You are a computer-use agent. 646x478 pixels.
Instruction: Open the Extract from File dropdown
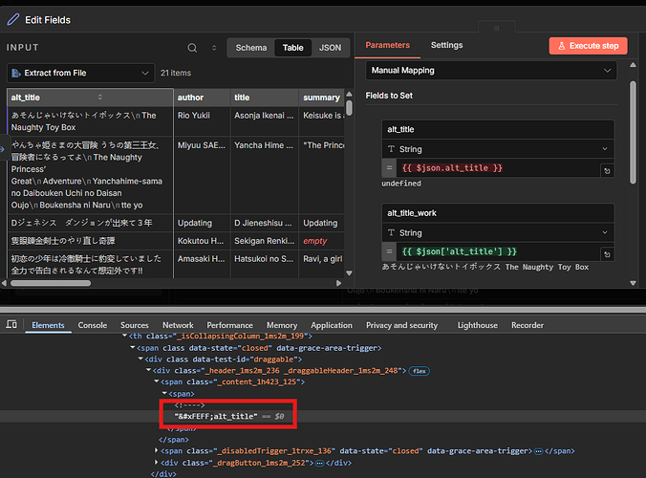click(80, 73)
